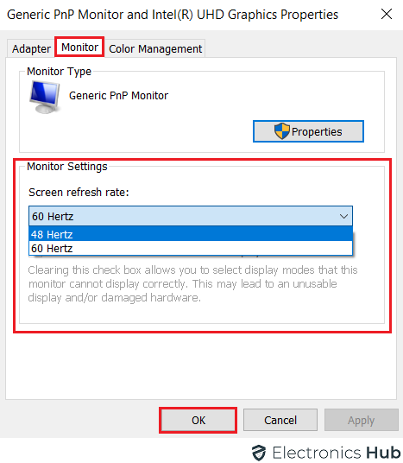This screenshot has width=403, height=463.
Task: Open the Screen refresh rate combo box
Action: (191, 216)
